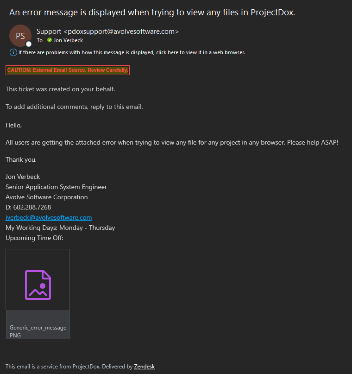Click the green verified check beside Jon Verbeck
This screenshot has width=352, height=374.
(x=50, y=40)
